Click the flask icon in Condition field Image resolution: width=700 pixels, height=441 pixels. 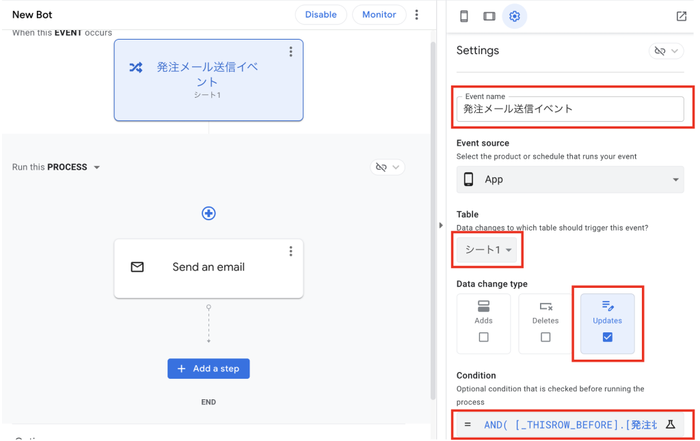670,425
